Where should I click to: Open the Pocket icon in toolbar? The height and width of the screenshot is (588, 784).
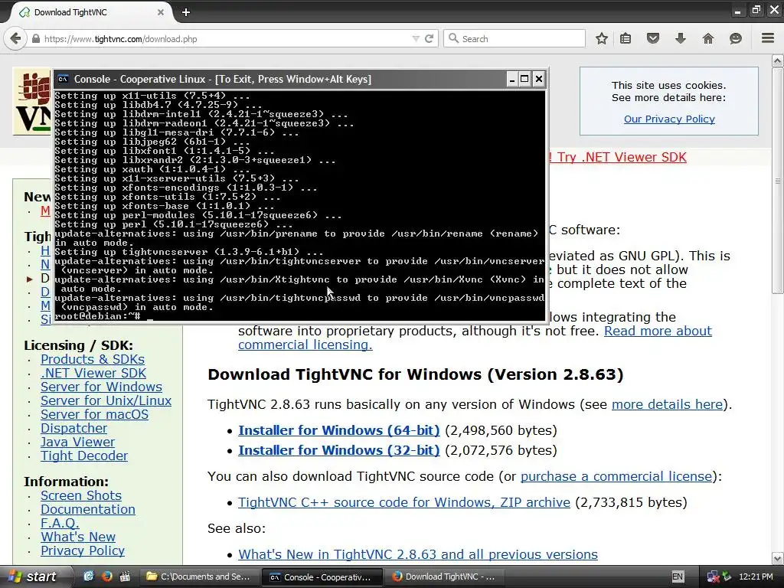(653, 38)
